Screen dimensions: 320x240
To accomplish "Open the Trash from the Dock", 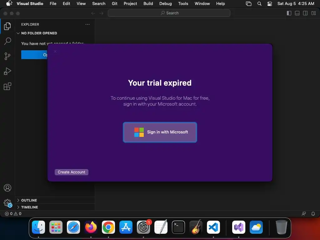I will (x=282, y=227).
